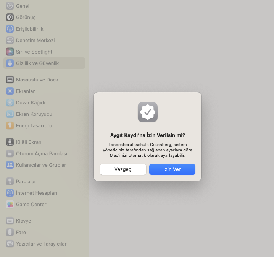Go to Ekran Koruyucu settings

point(34,114)
